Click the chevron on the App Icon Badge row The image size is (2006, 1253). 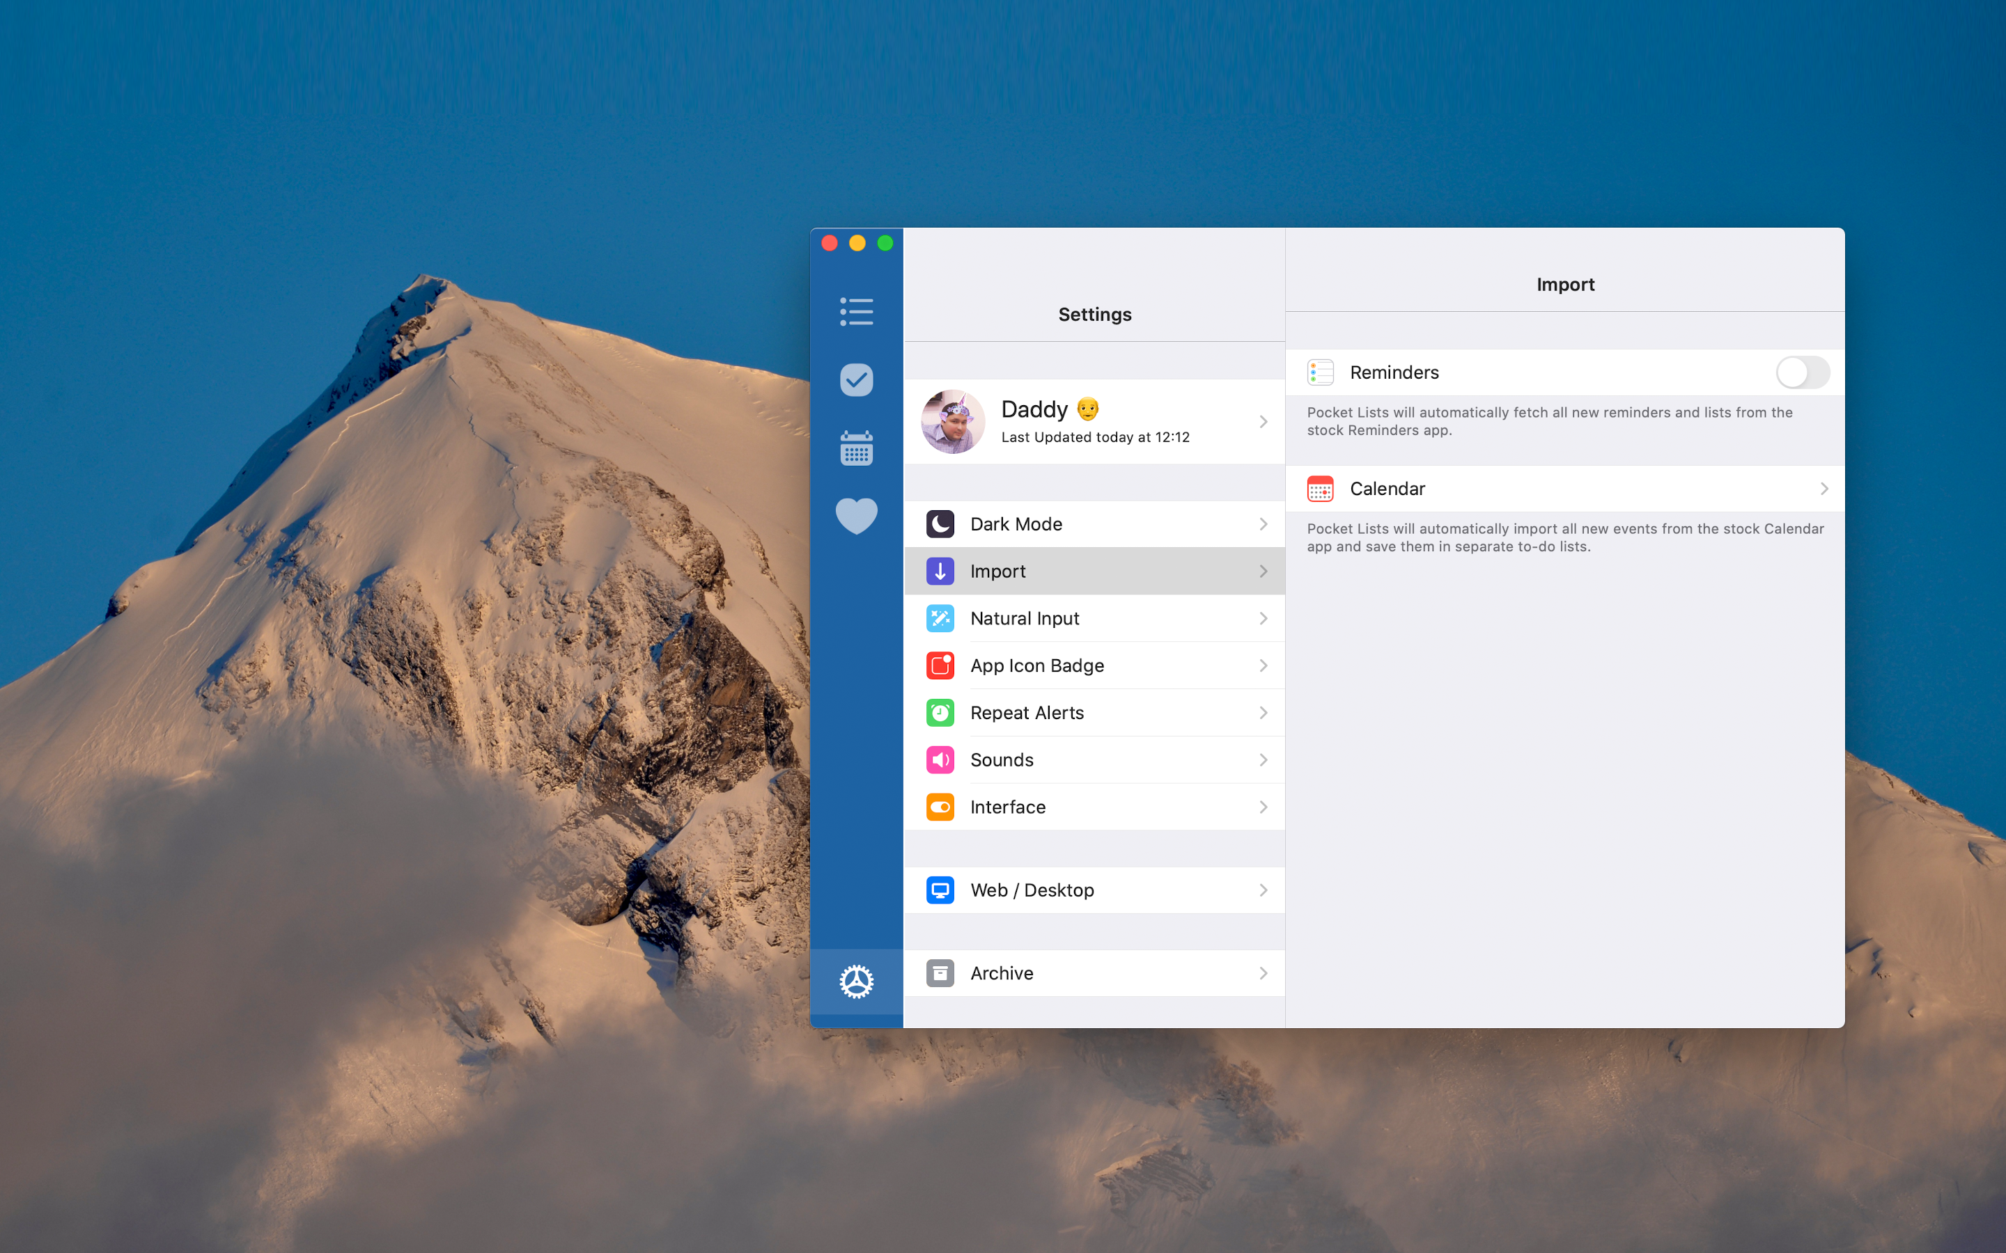pyautogui.click(x=1264, y=665)
